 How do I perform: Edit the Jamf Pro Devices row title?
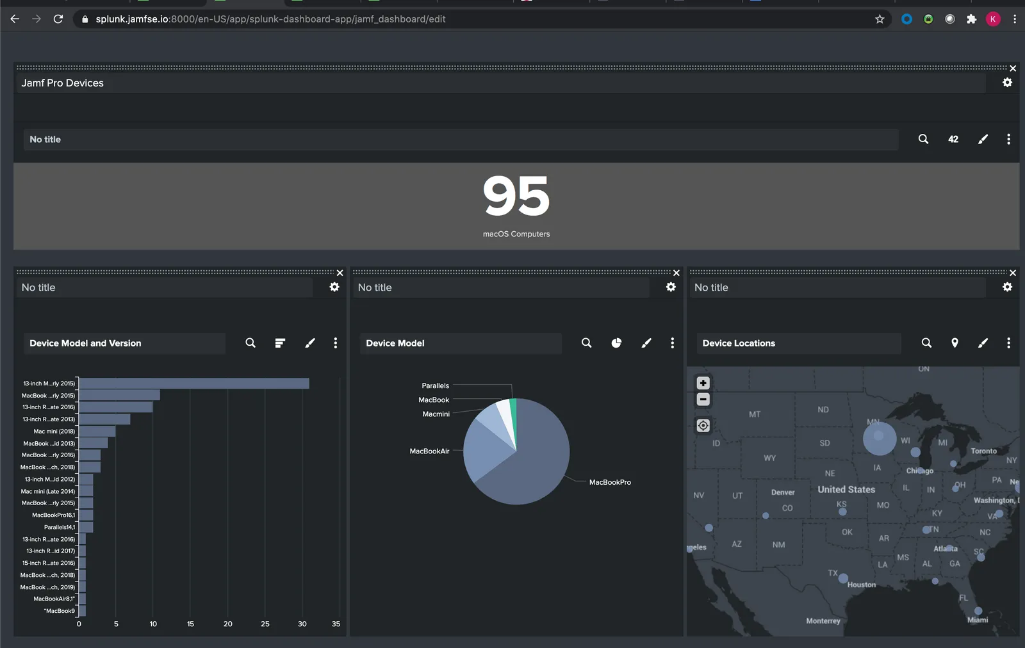(500, 83)
